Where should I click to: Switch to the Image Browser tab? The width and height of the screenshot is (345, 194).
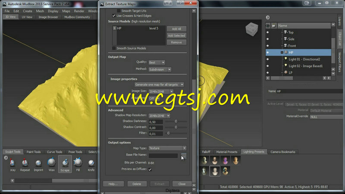tap(48, 17)
